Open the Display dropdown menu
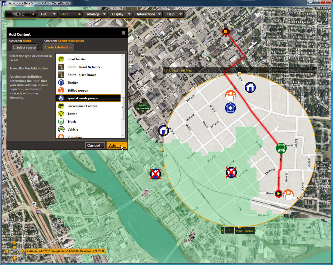The width and height of the screenshot is (333, 265). pyautogui.click(x=121, y=14)
